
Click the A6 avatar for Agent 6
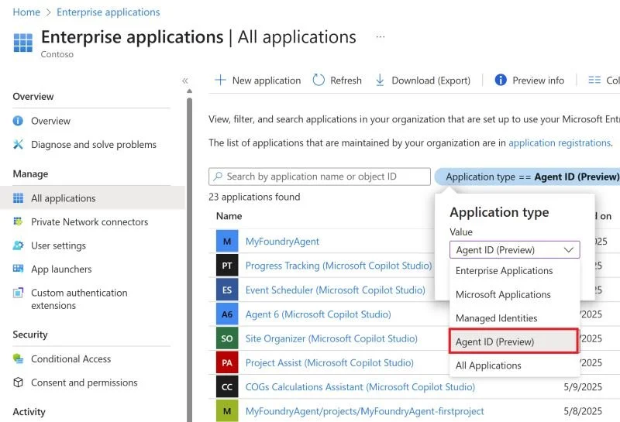(227, 314)
